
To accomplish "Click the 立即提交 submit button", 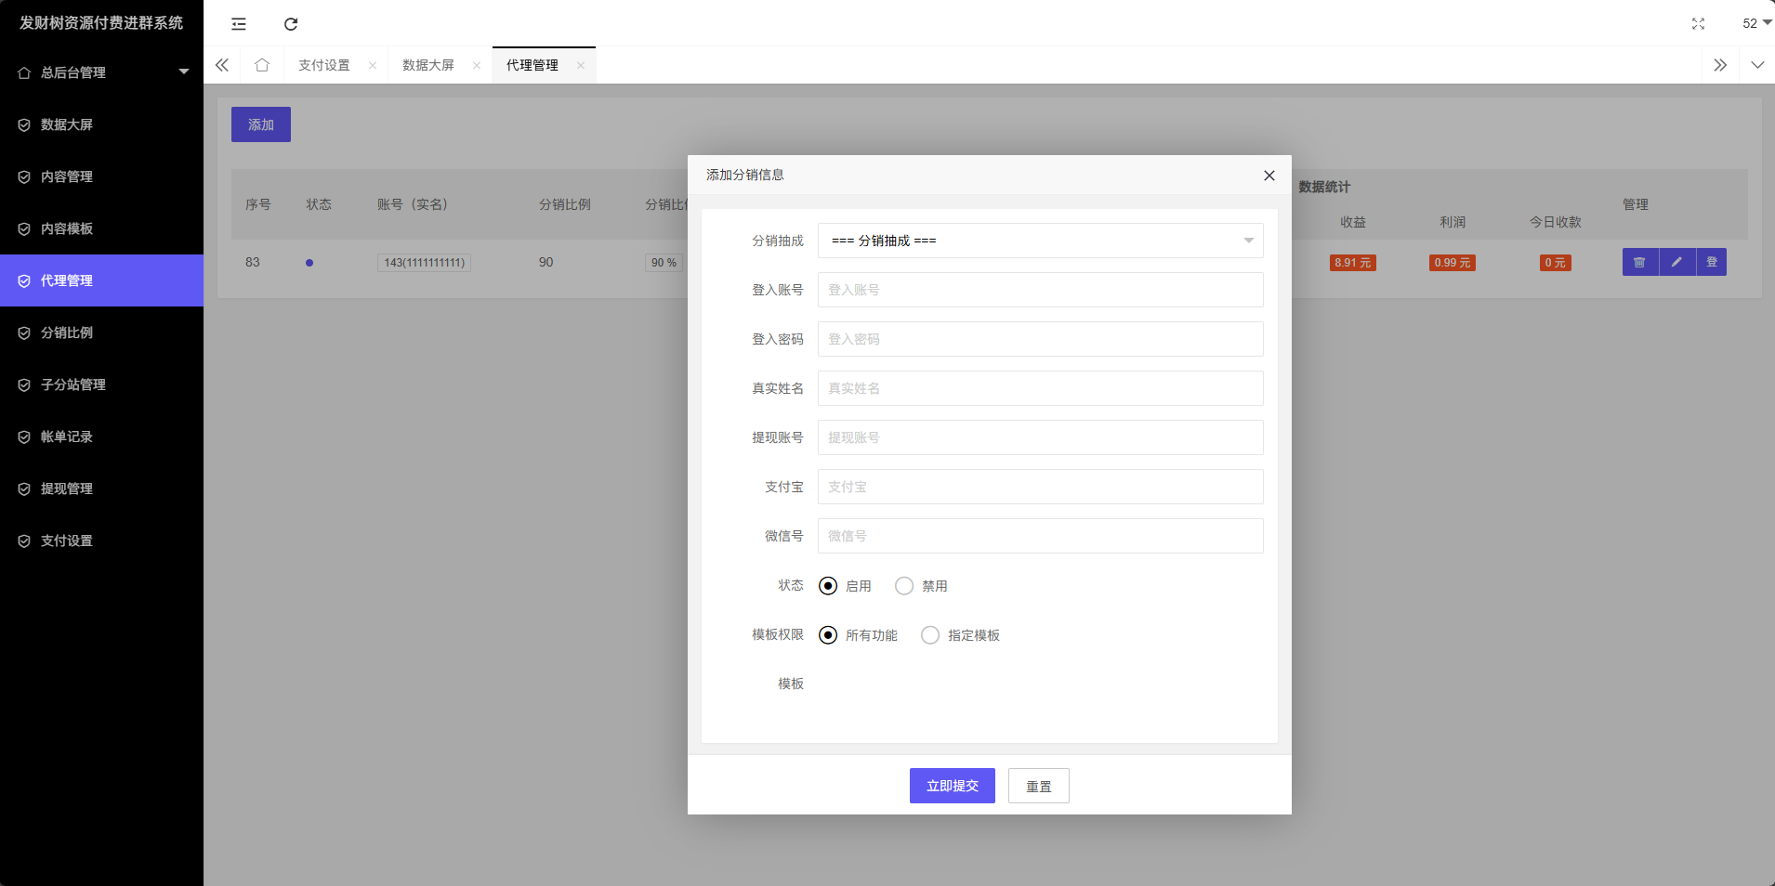I will point(952,786).
